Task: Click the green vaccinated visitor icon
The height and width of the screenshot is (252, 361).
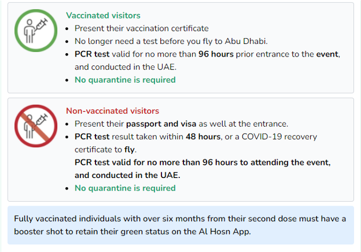Action: point(36,31)
